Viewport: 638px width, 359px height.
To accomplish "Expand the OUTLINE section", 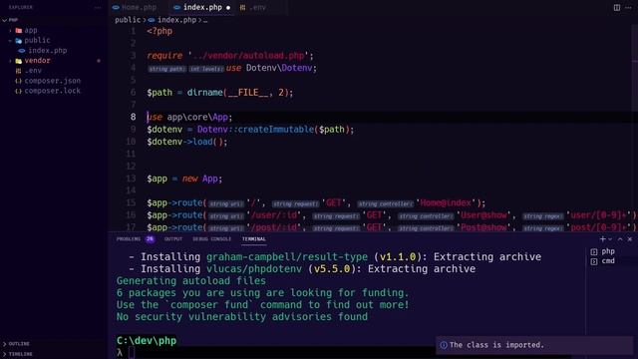I will click(4, 344).
